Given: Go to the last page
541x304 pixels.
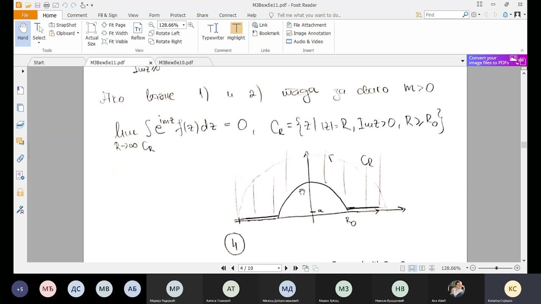Looking at the screenshot, I should (x=295, y=268).
